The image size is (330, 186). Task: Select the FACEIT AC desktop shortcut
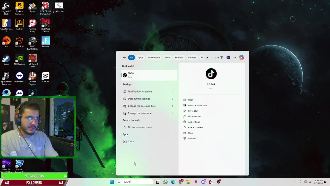point(19,42)
